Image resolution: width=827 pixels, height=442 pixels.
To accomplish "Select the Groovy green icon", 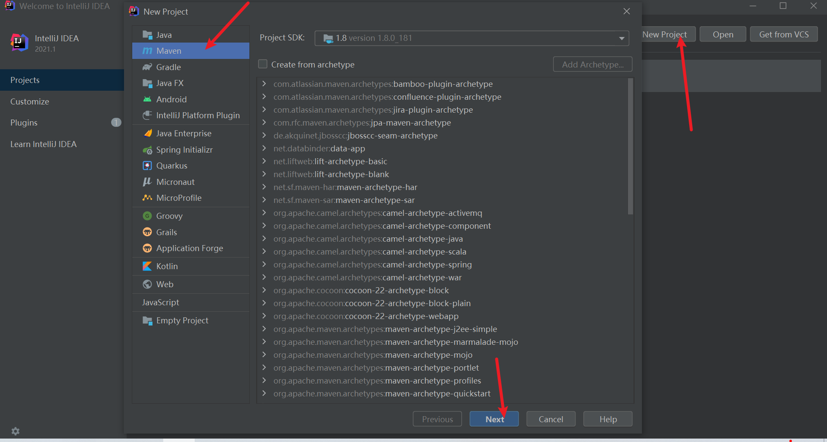I will (x=147, y=216).
